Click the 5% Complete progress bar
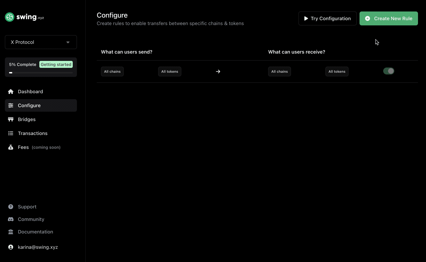The width and height of the screenshot is (426, 262). pyautogui.click(x=41, y=73)
